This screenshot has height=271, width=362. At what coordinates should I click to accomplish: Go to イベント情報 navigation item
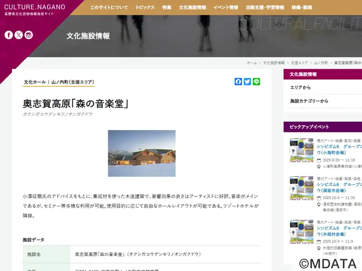[x=226, y=8]
